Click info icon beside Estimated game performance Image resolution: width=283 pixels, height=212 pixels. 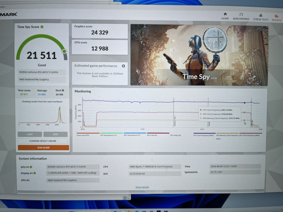[x=123, y=66]
